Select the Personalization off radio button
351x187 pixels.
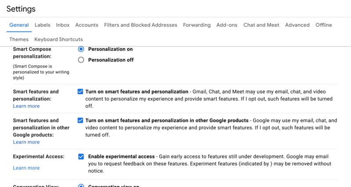(x=81, y=60)
